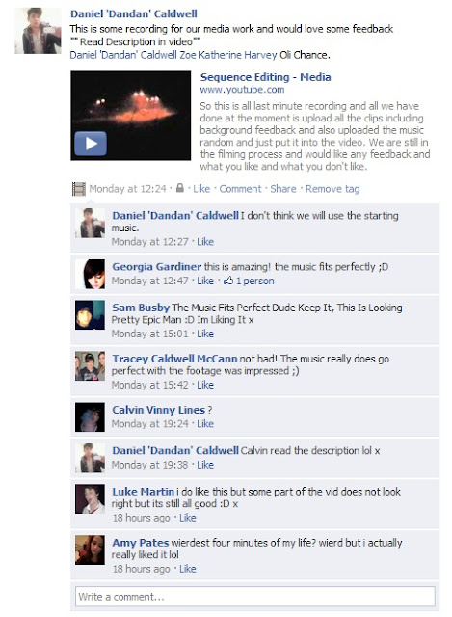This screenshot has width=452, height=617.
Task: Open Calvin Vinny Lines' avatar
Action: coord(90,417)
